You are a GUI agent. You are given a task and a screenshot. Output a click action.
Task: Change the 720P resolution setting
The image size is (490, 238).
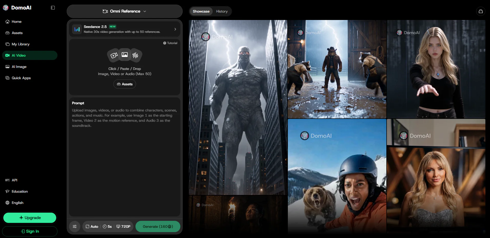[x=123, y=226]
